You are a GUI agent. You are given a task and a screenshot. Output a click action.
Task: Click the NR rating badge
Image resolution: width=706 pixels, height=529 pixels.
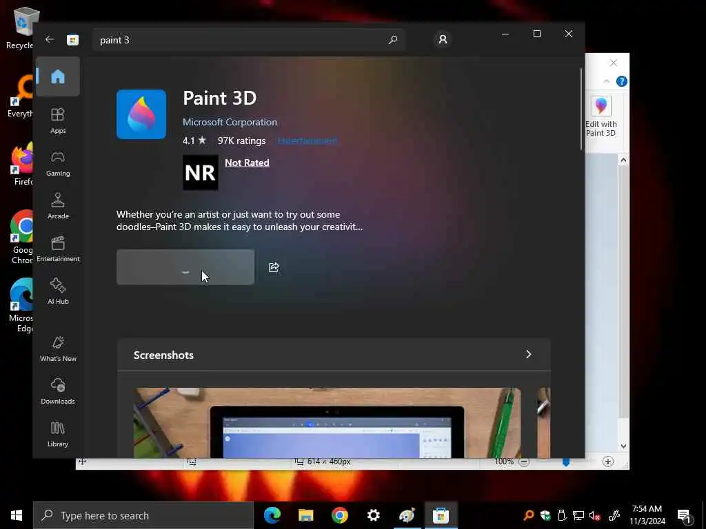coord(201,173)
